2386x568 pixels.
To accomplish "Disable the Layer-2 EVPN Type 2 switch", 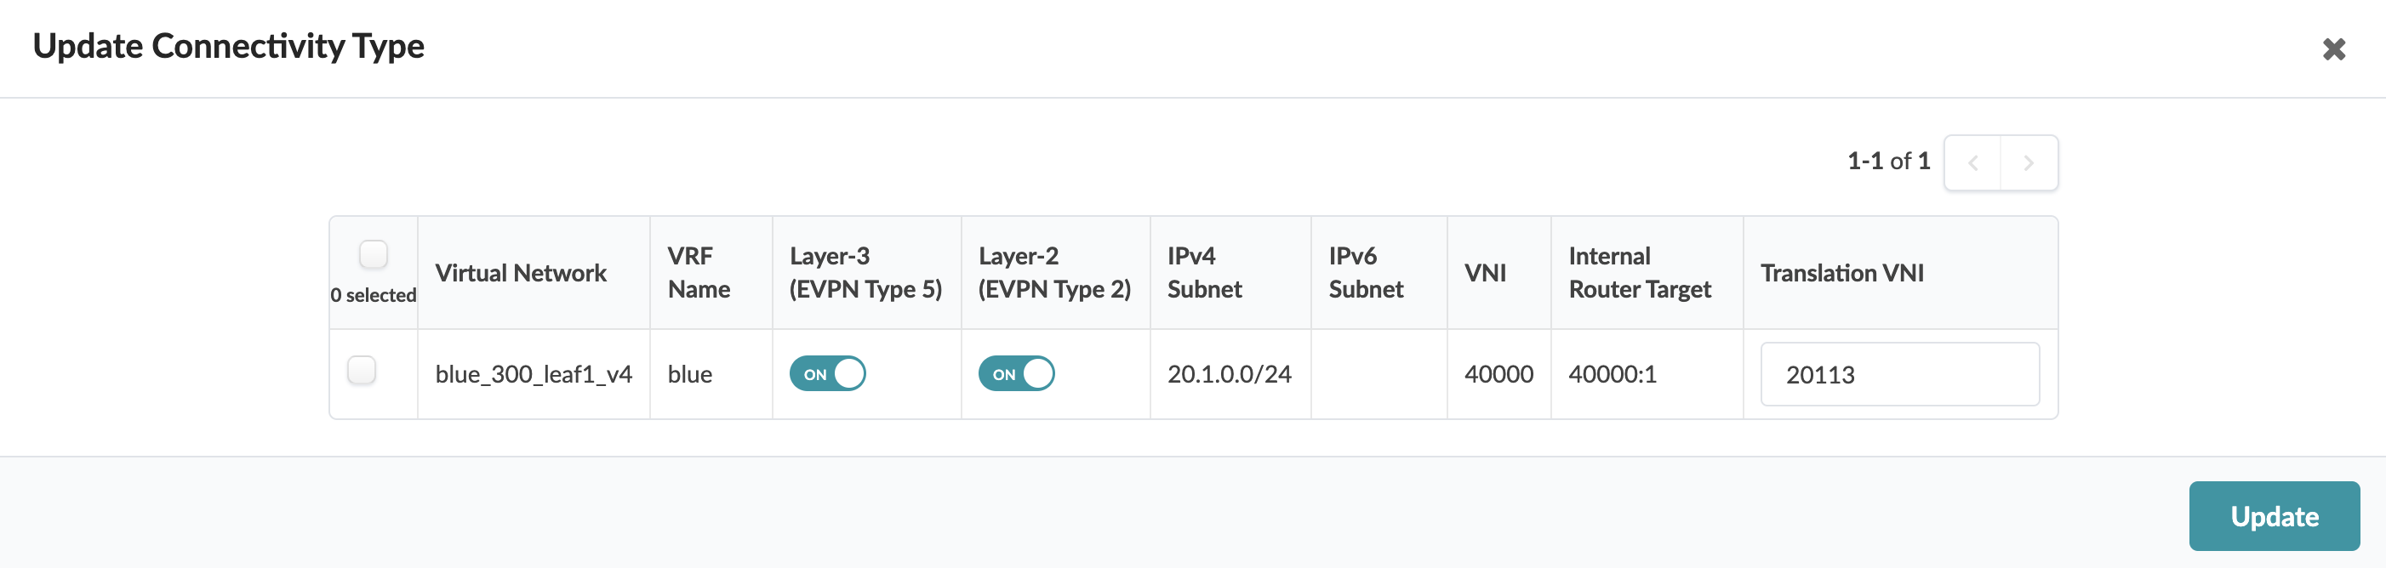I will [1016, 374].
